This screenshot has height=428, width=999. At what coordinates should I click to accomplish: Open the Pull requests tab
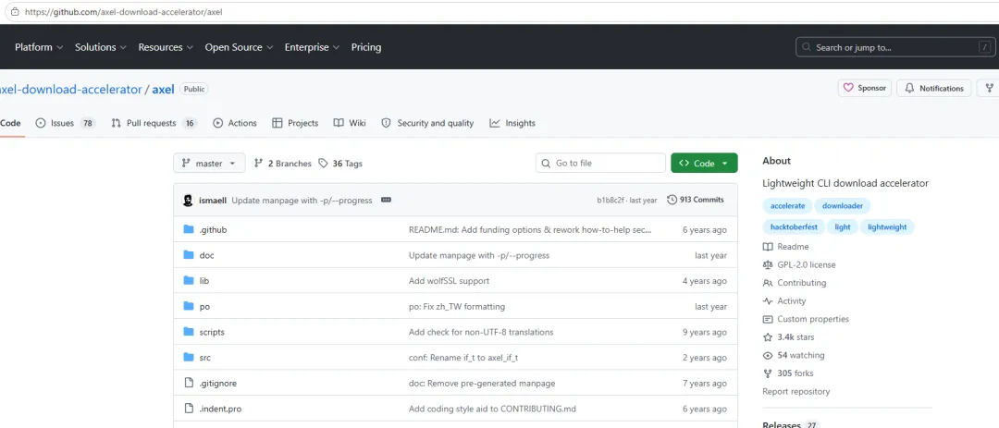tap(154, 123)
